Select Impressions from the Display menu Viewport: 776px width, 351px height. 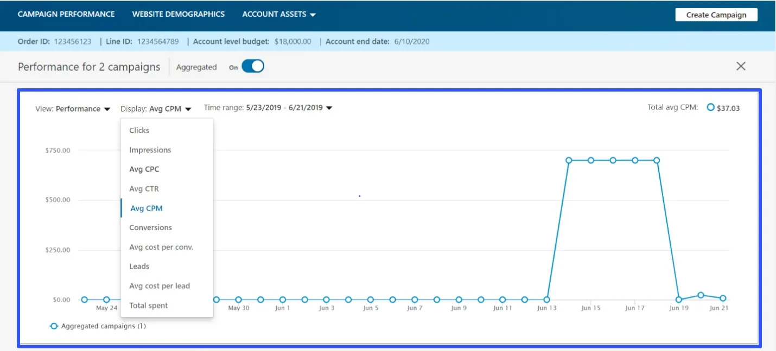(150, 149)
